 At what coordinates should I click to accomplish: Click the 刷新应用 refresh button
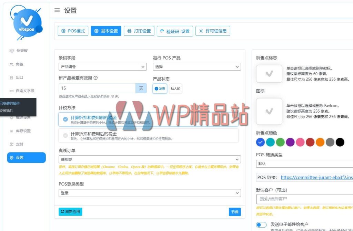[x=70, y=212]
